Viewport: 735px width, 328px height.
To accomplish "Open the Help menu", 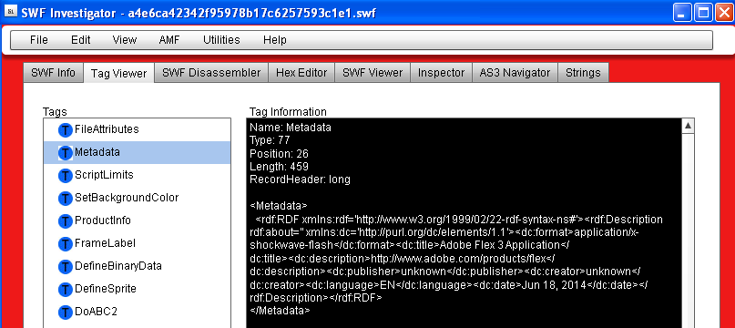I will pos(275,40).
